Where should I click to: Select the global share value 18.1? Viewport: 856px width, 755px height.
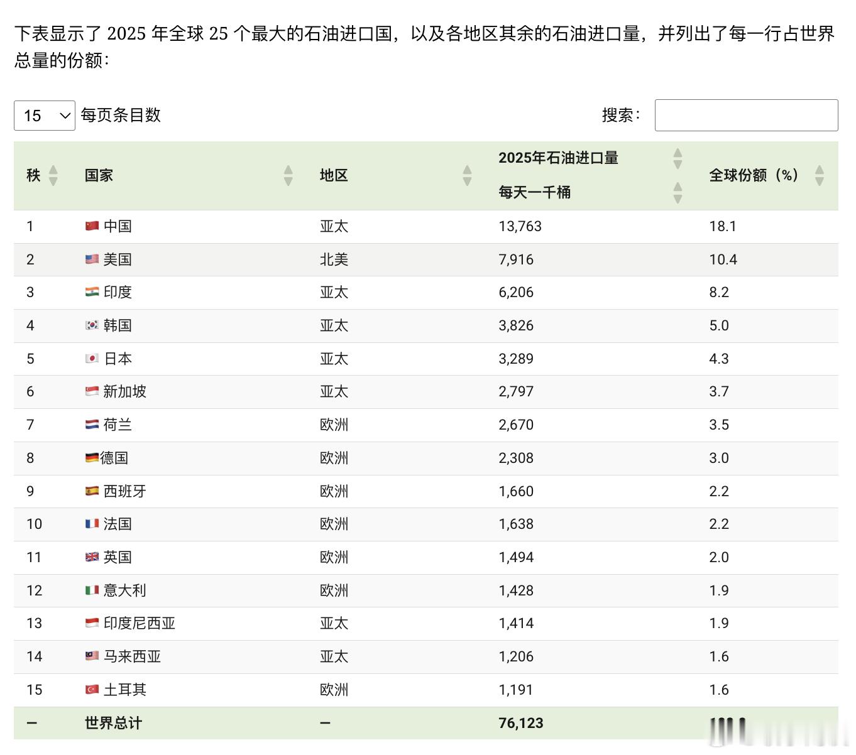tap(723, 226)
